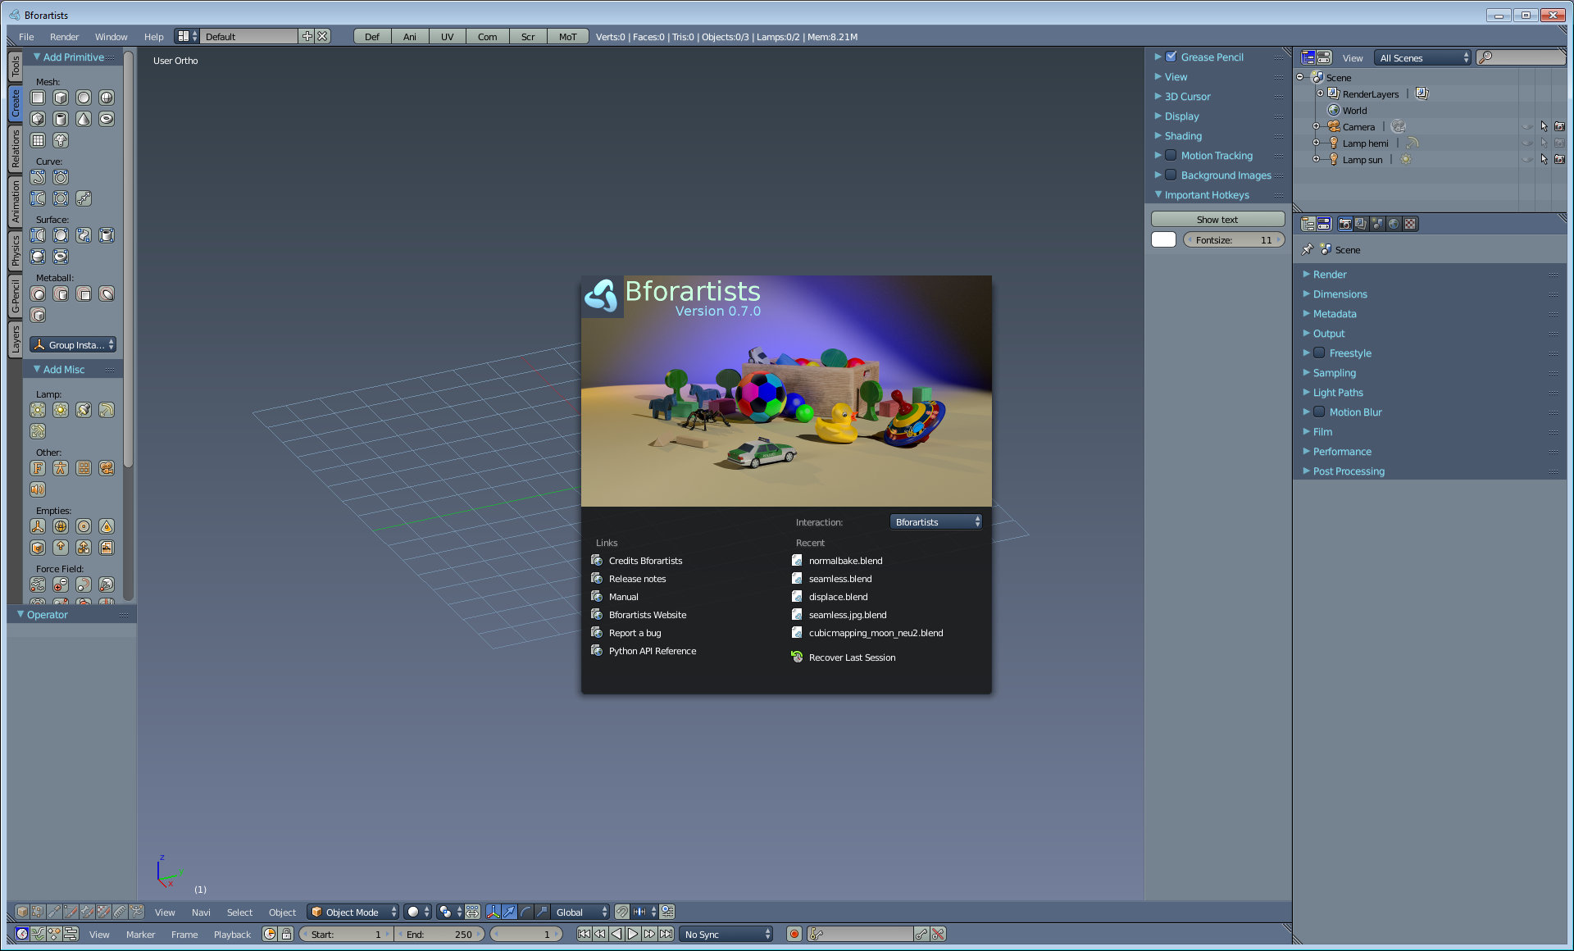Enable the Background Images checkbox
1574x951 pixels.
click(1171, 175)
